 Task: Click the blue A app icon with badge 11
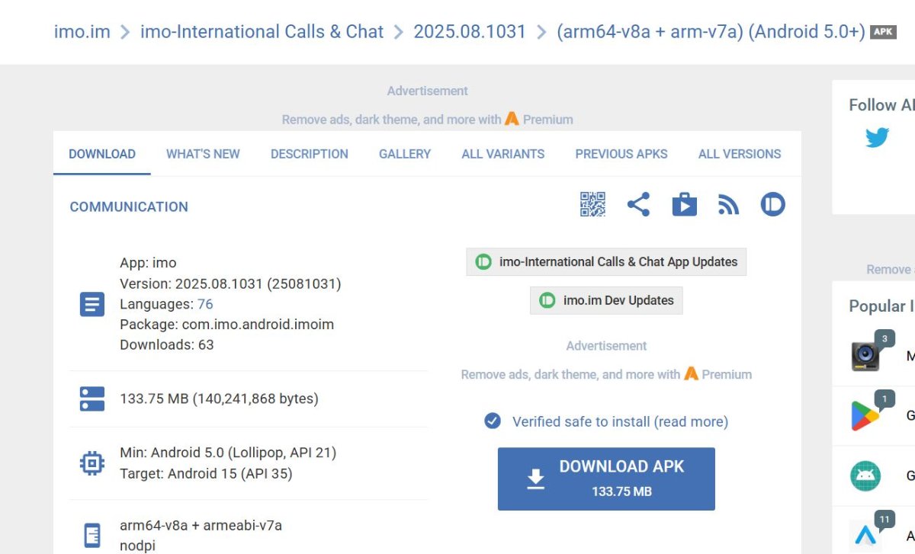(865, 536)
